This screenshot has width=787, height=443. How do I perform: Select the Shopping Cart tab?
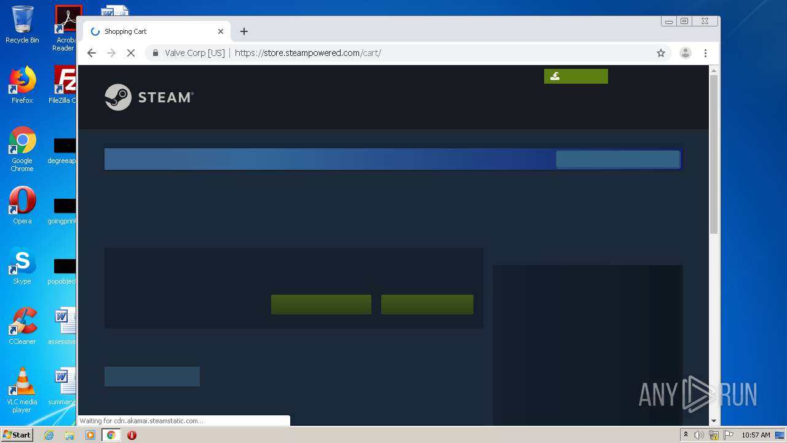157,31
